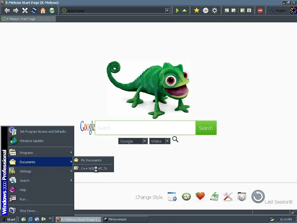Click the ABP Adblock Plus icon

(260, 10)
